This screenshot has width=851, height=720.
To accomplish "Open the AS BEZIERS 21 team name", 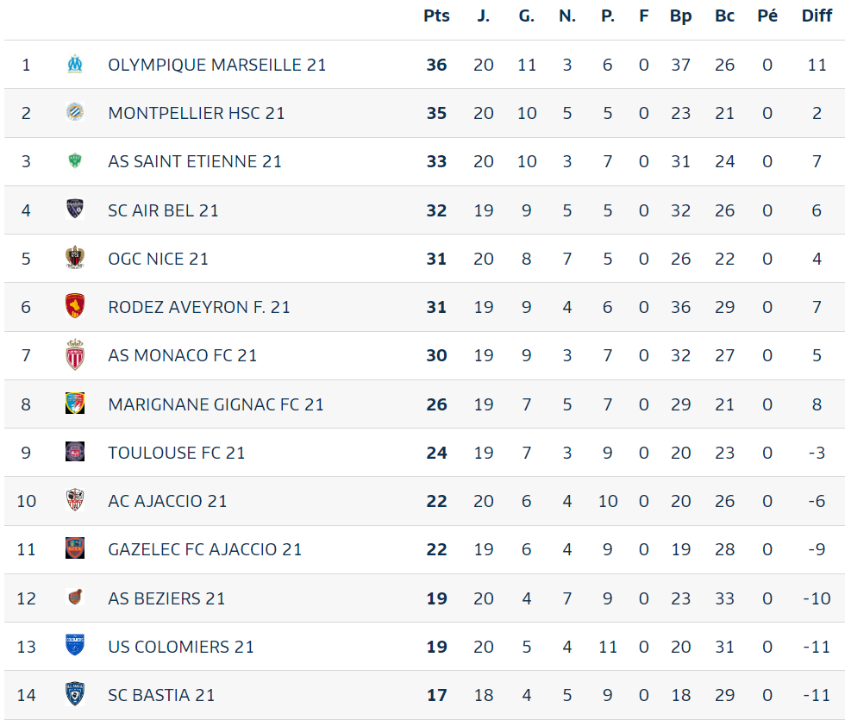I will [x=166, y=598].
